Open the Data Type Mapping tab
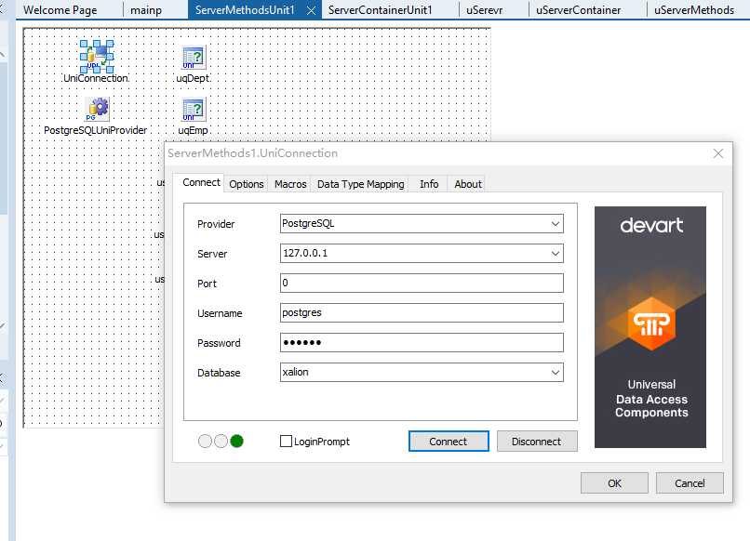 [x=361, y=184]
